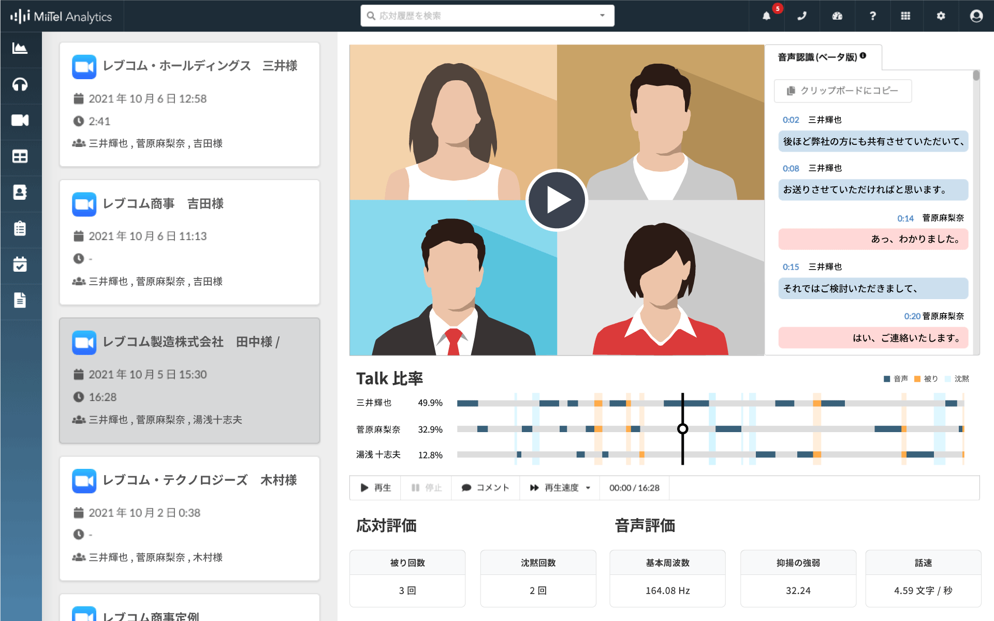Image resolution: width=994 pixels, height=621 pixels.
Task: Open the apps grid icon in header
Action: [905, 16]
